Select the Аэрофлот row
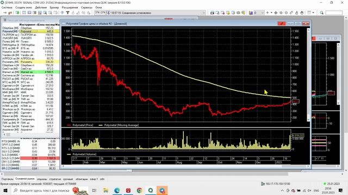Screen dimensions: 348x195 (30, 129)
